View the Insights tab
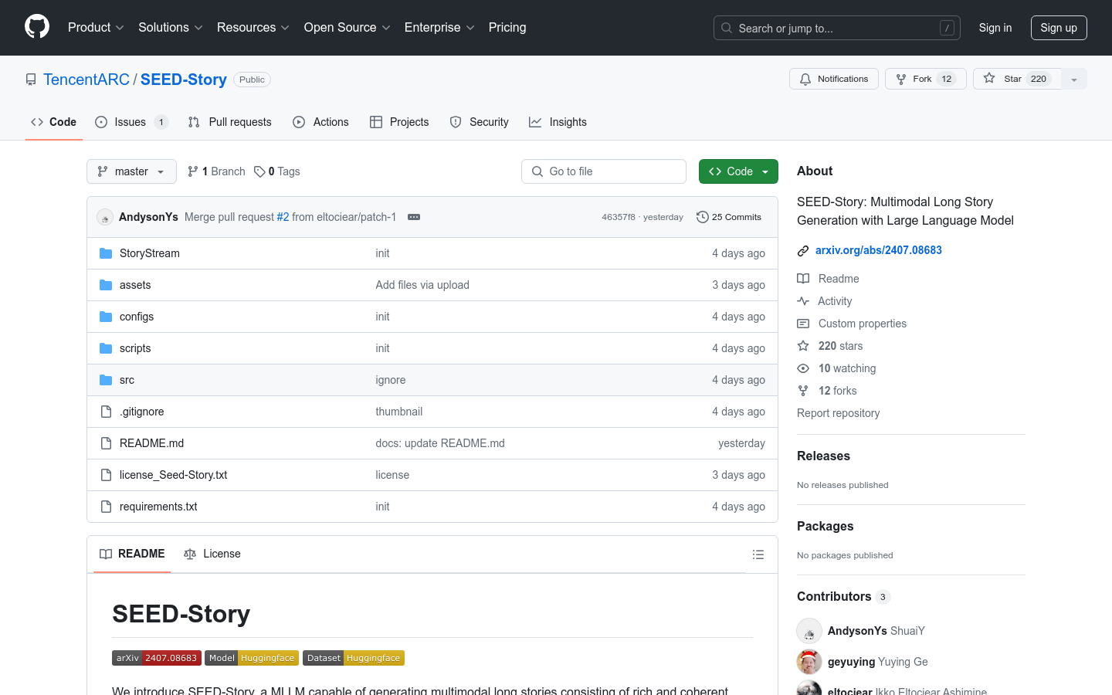Screen dimensions: 1112x695 coord(558,122)
